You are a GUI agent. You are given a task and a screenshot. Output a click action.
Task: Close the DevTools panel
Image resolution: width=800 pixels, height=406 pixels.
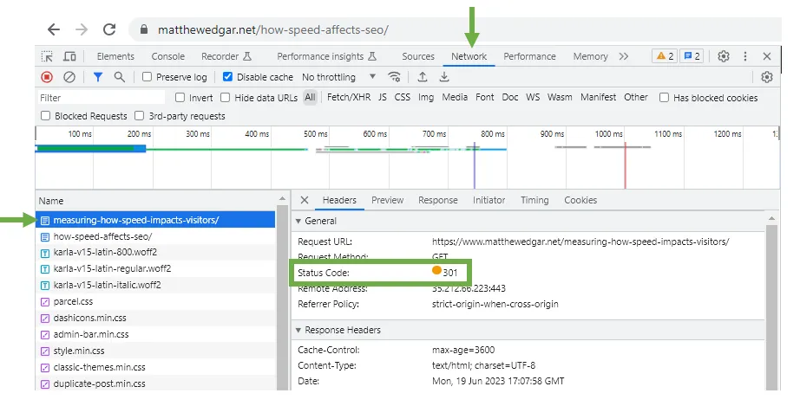click(x=767, y=56)
